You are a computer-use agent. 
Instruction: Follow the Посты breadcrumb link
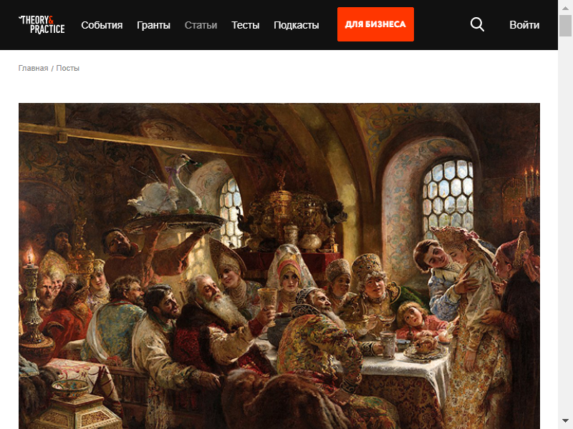click(67, 68)
